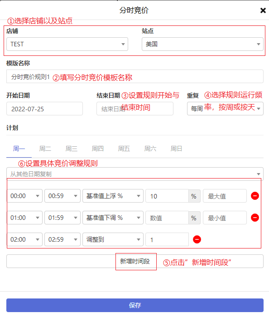Remove the 00:00–00:59 time period row
Image resolution: width=269 pixels, height=318 pixels.
click(255, 196)
